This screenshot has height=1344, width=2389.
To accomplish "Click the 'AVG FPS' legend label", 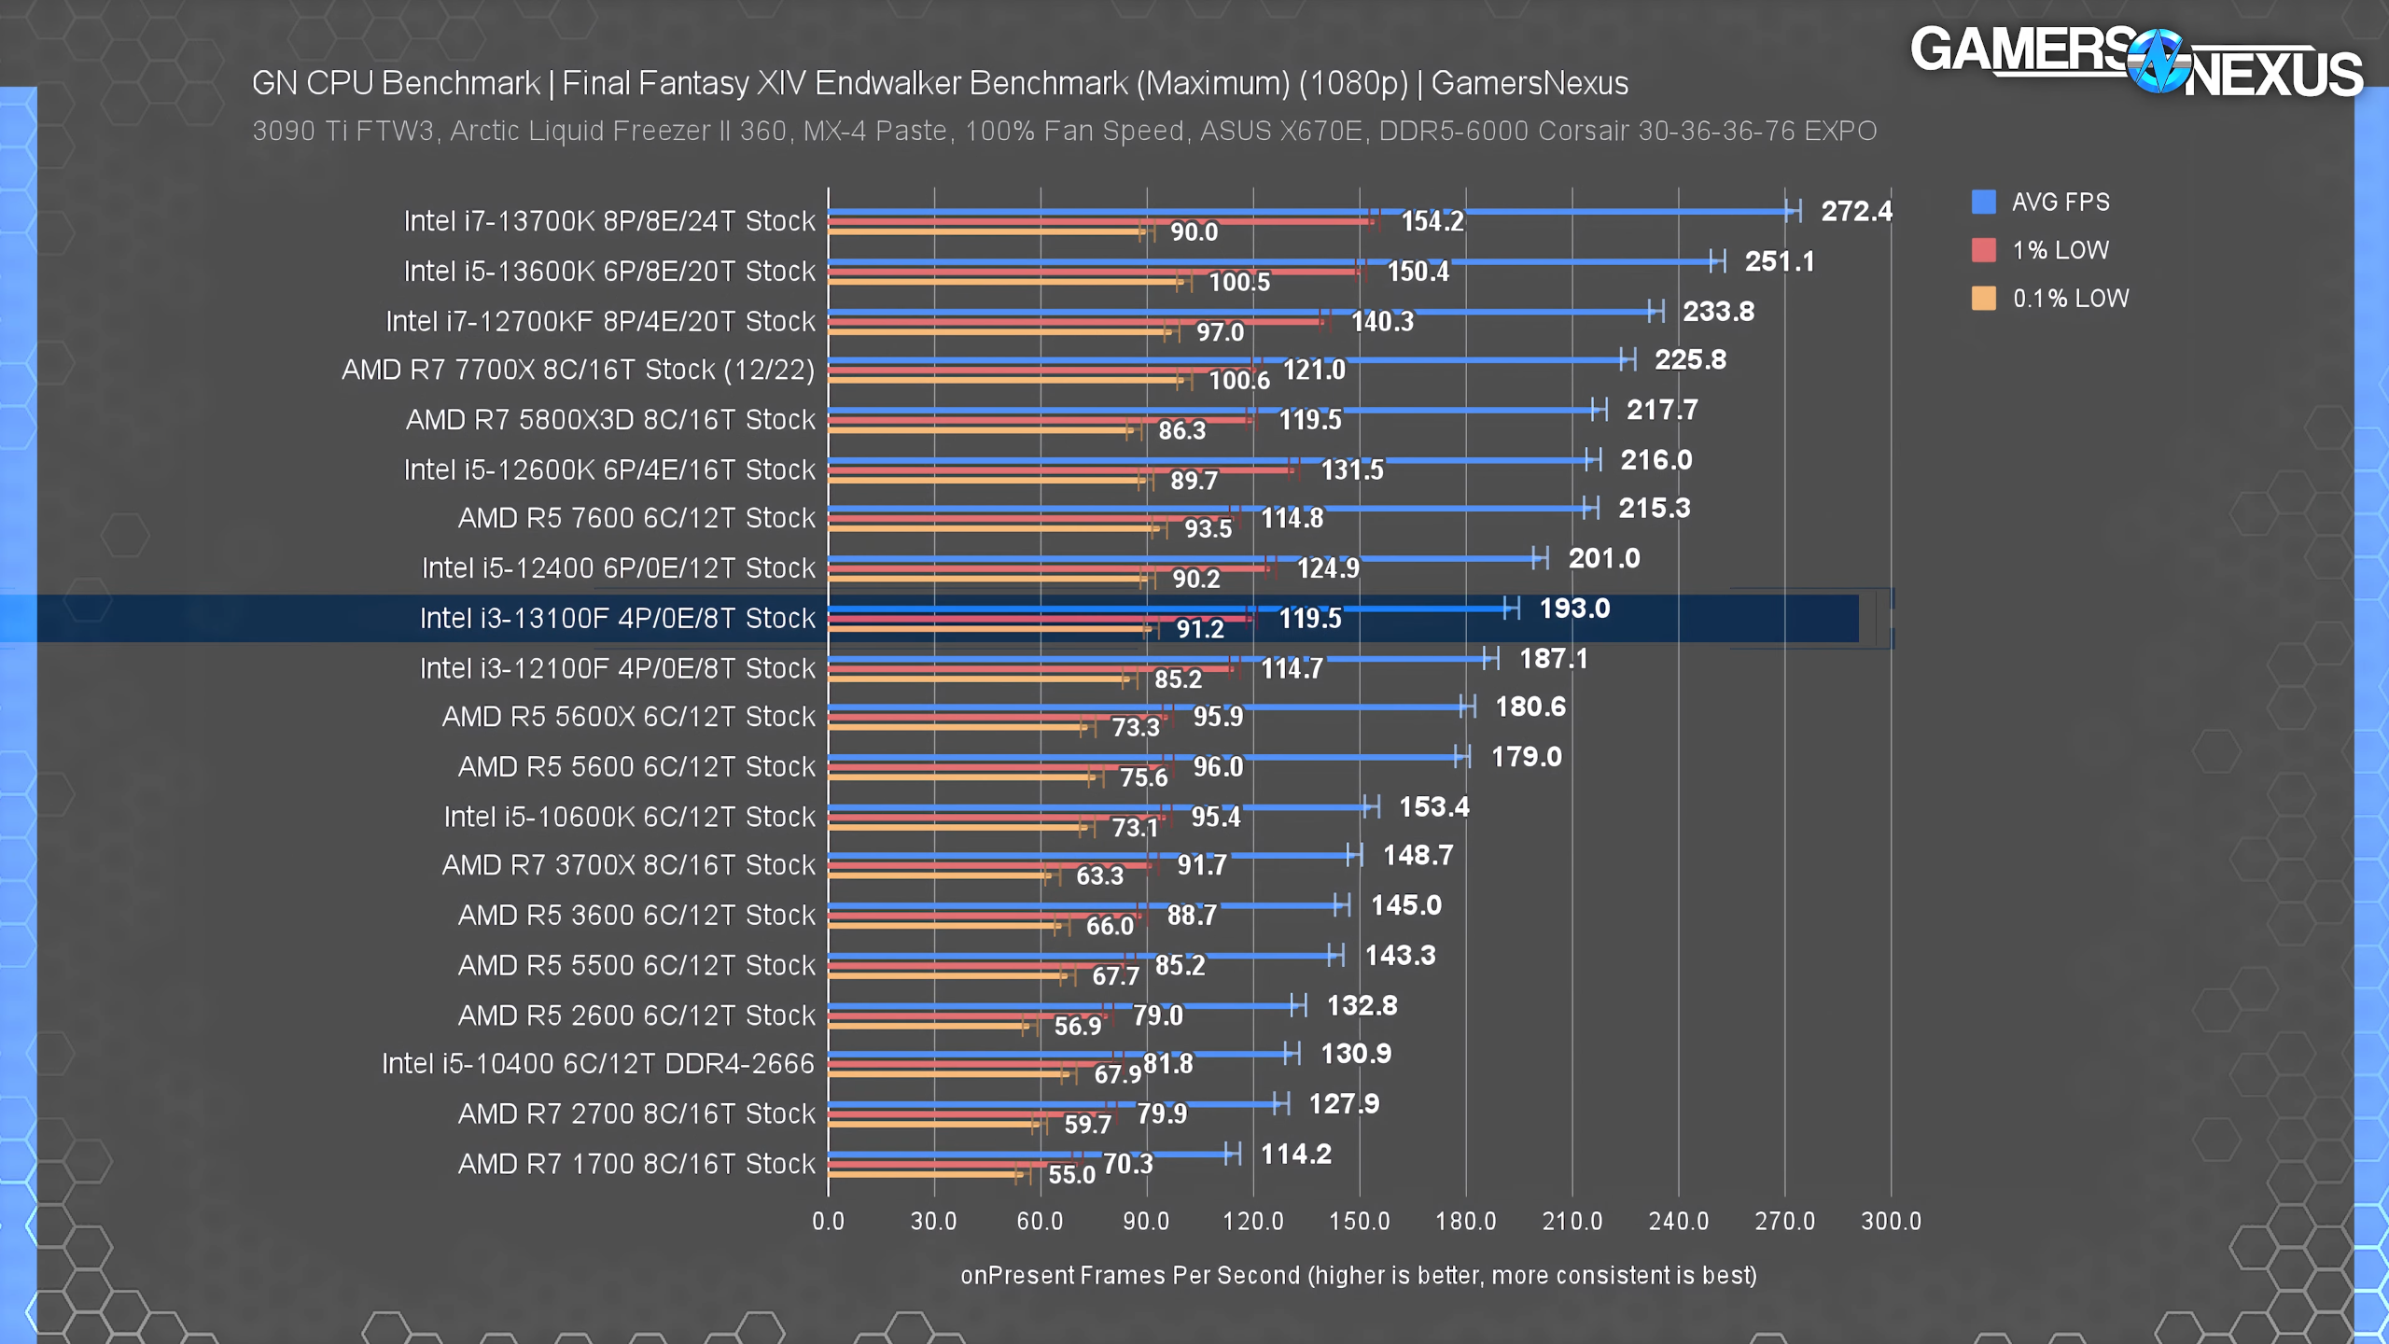I will pyautogui.click(x=2061, y=203).
